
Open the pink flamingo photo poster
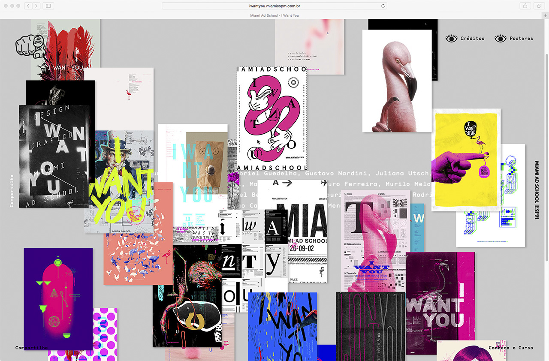(397, 81)
